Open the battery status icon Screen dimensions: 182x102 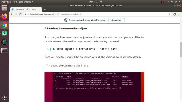click(176, 2)
